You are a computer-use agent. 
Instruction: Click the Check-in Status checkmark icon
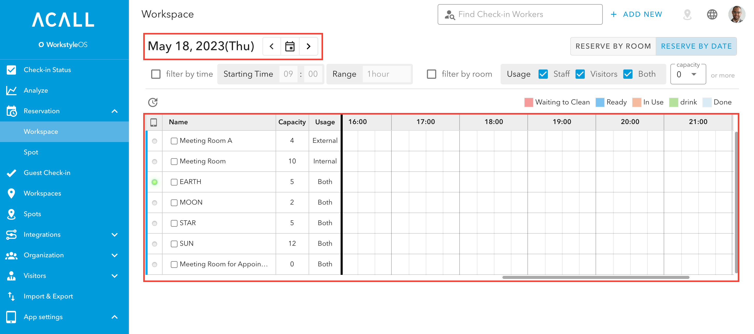11,70
